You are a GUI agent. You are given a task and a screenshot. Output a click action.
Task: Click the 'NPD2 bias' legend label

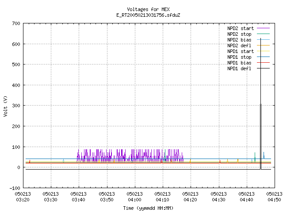tap(239, 40)
